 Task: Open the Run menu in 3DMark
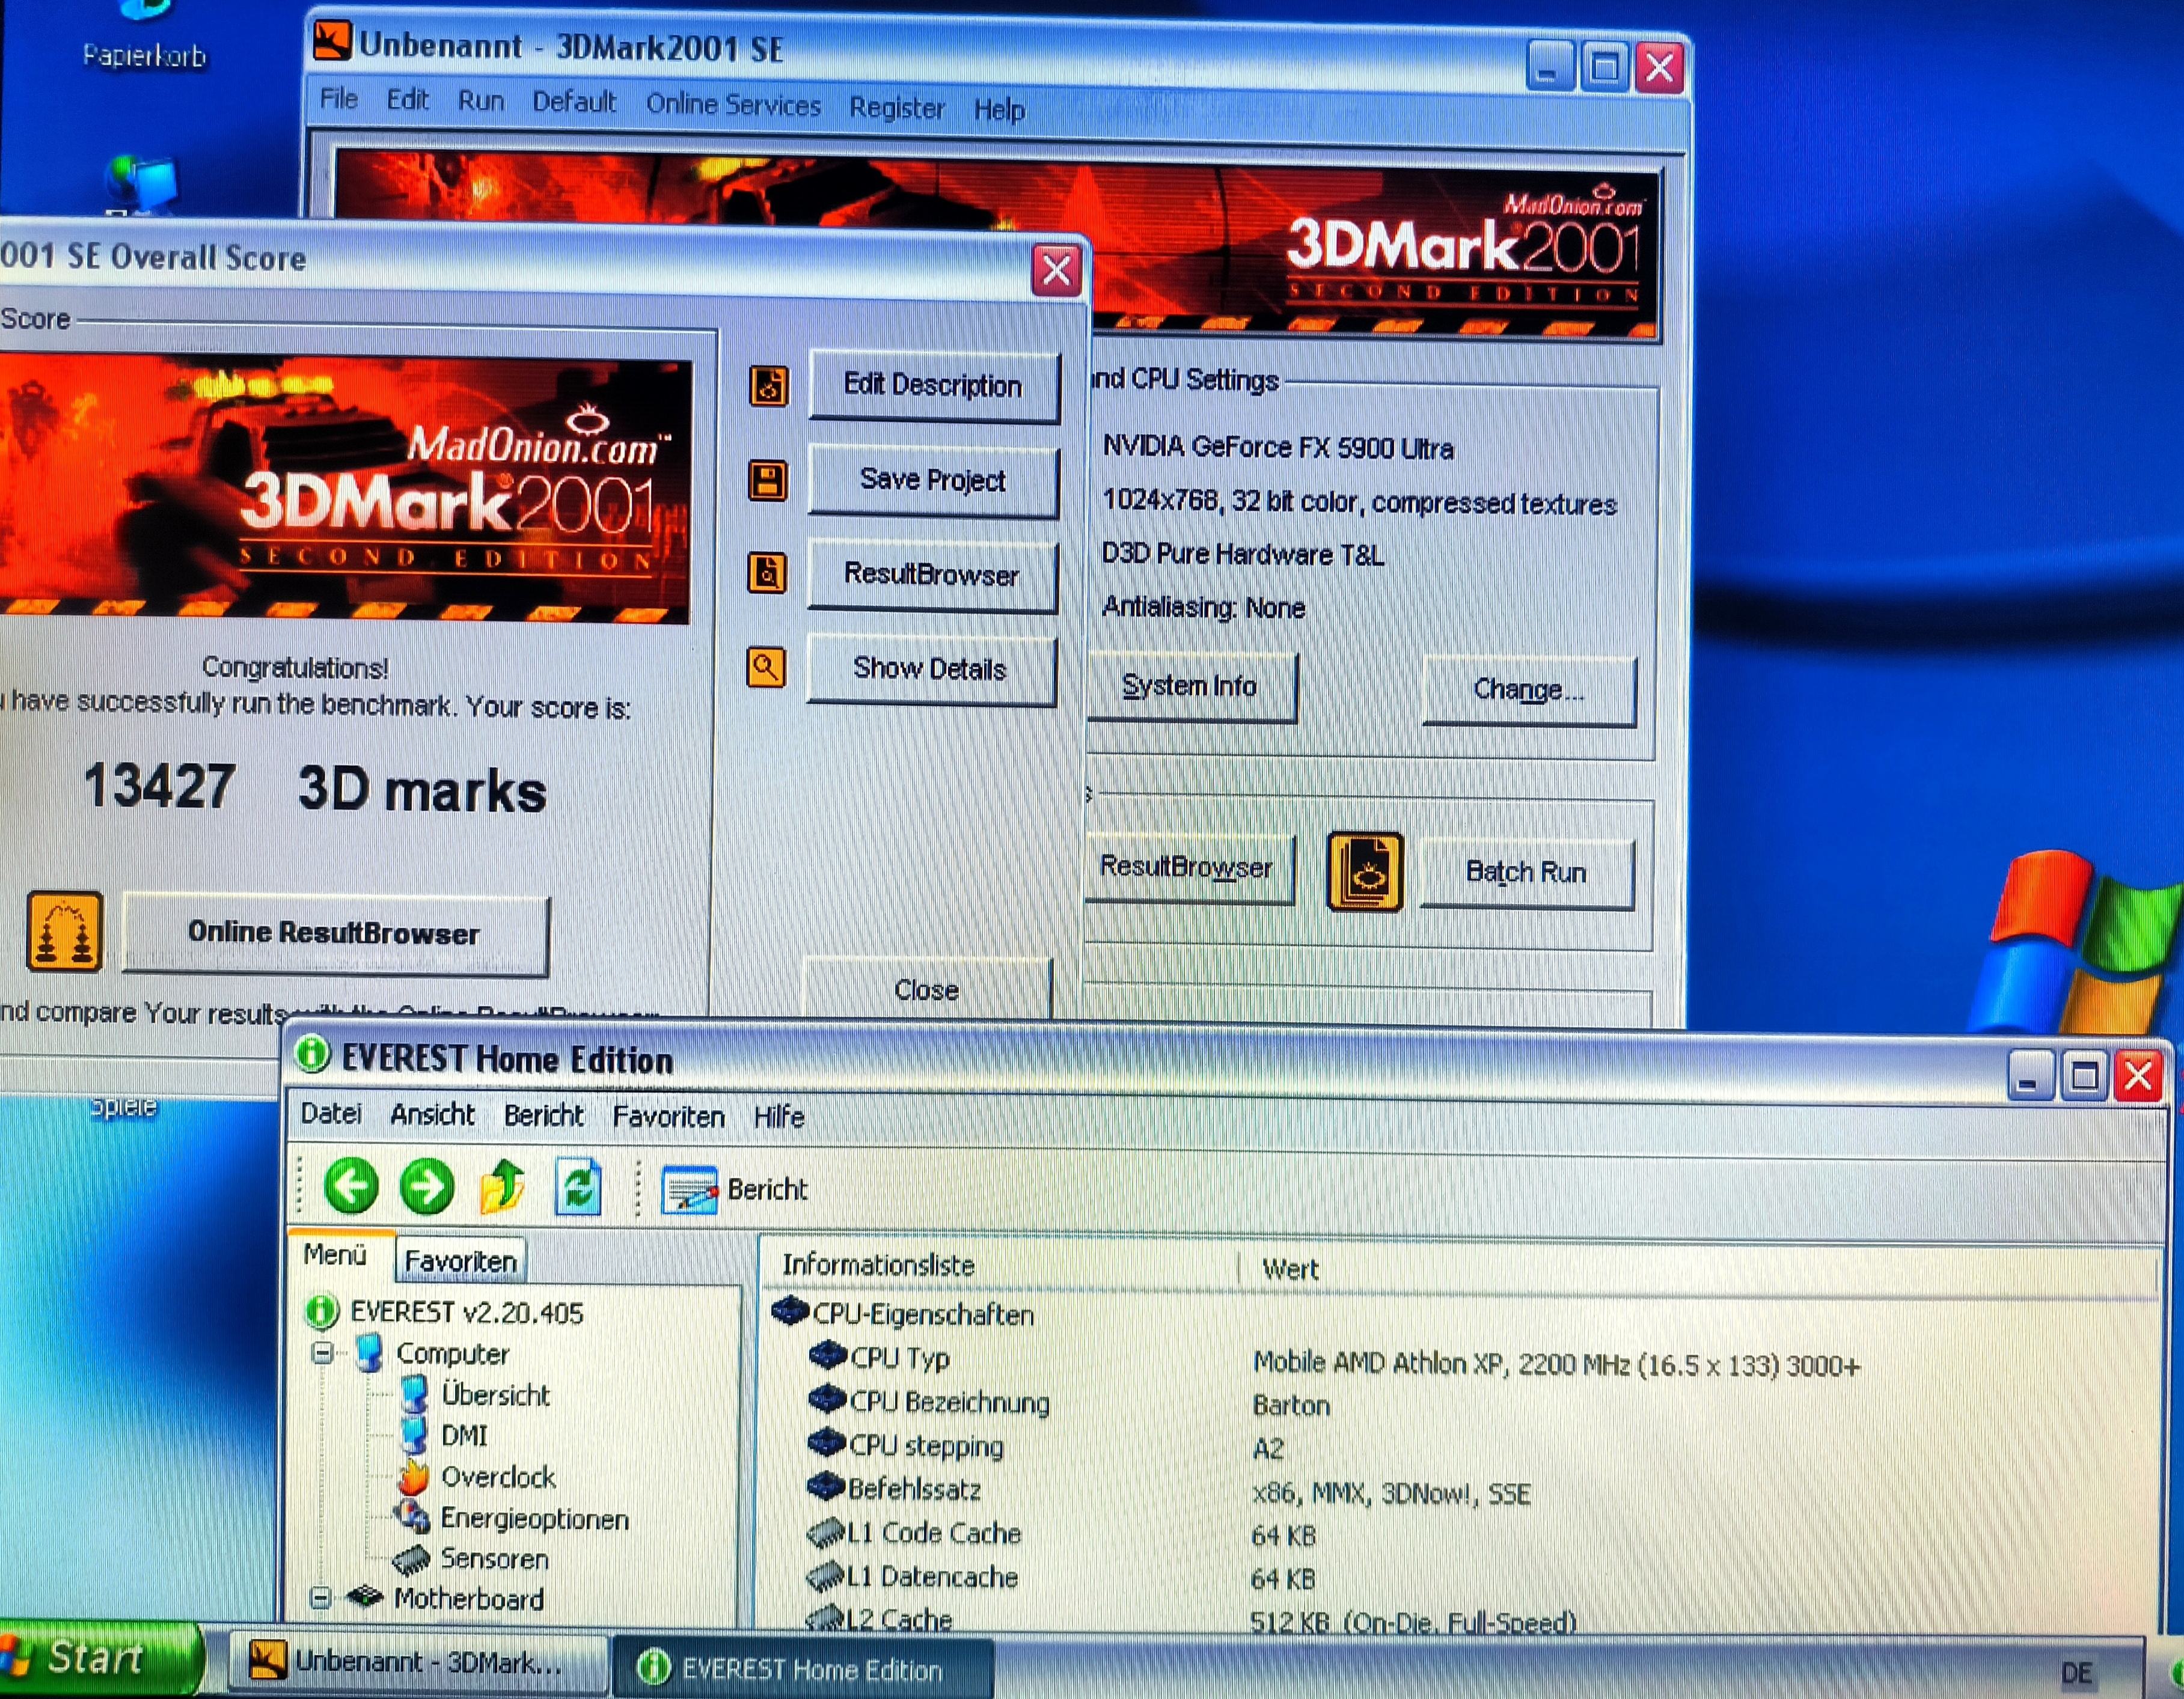[x=481, y=101]
